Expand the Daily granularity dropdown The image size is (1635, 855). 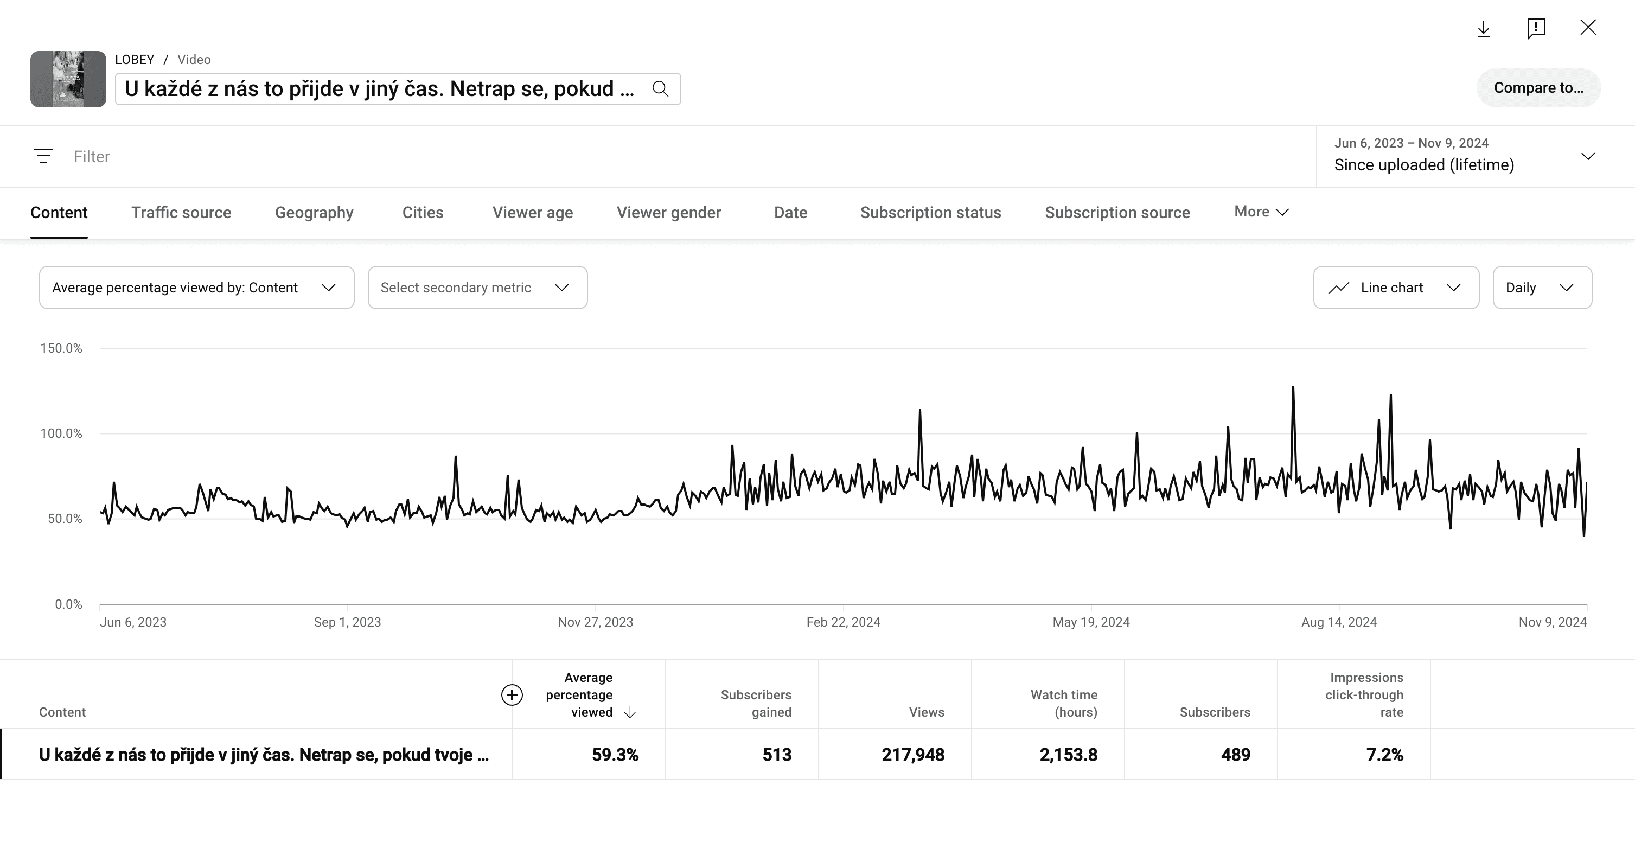click(x=1542, y=288)
